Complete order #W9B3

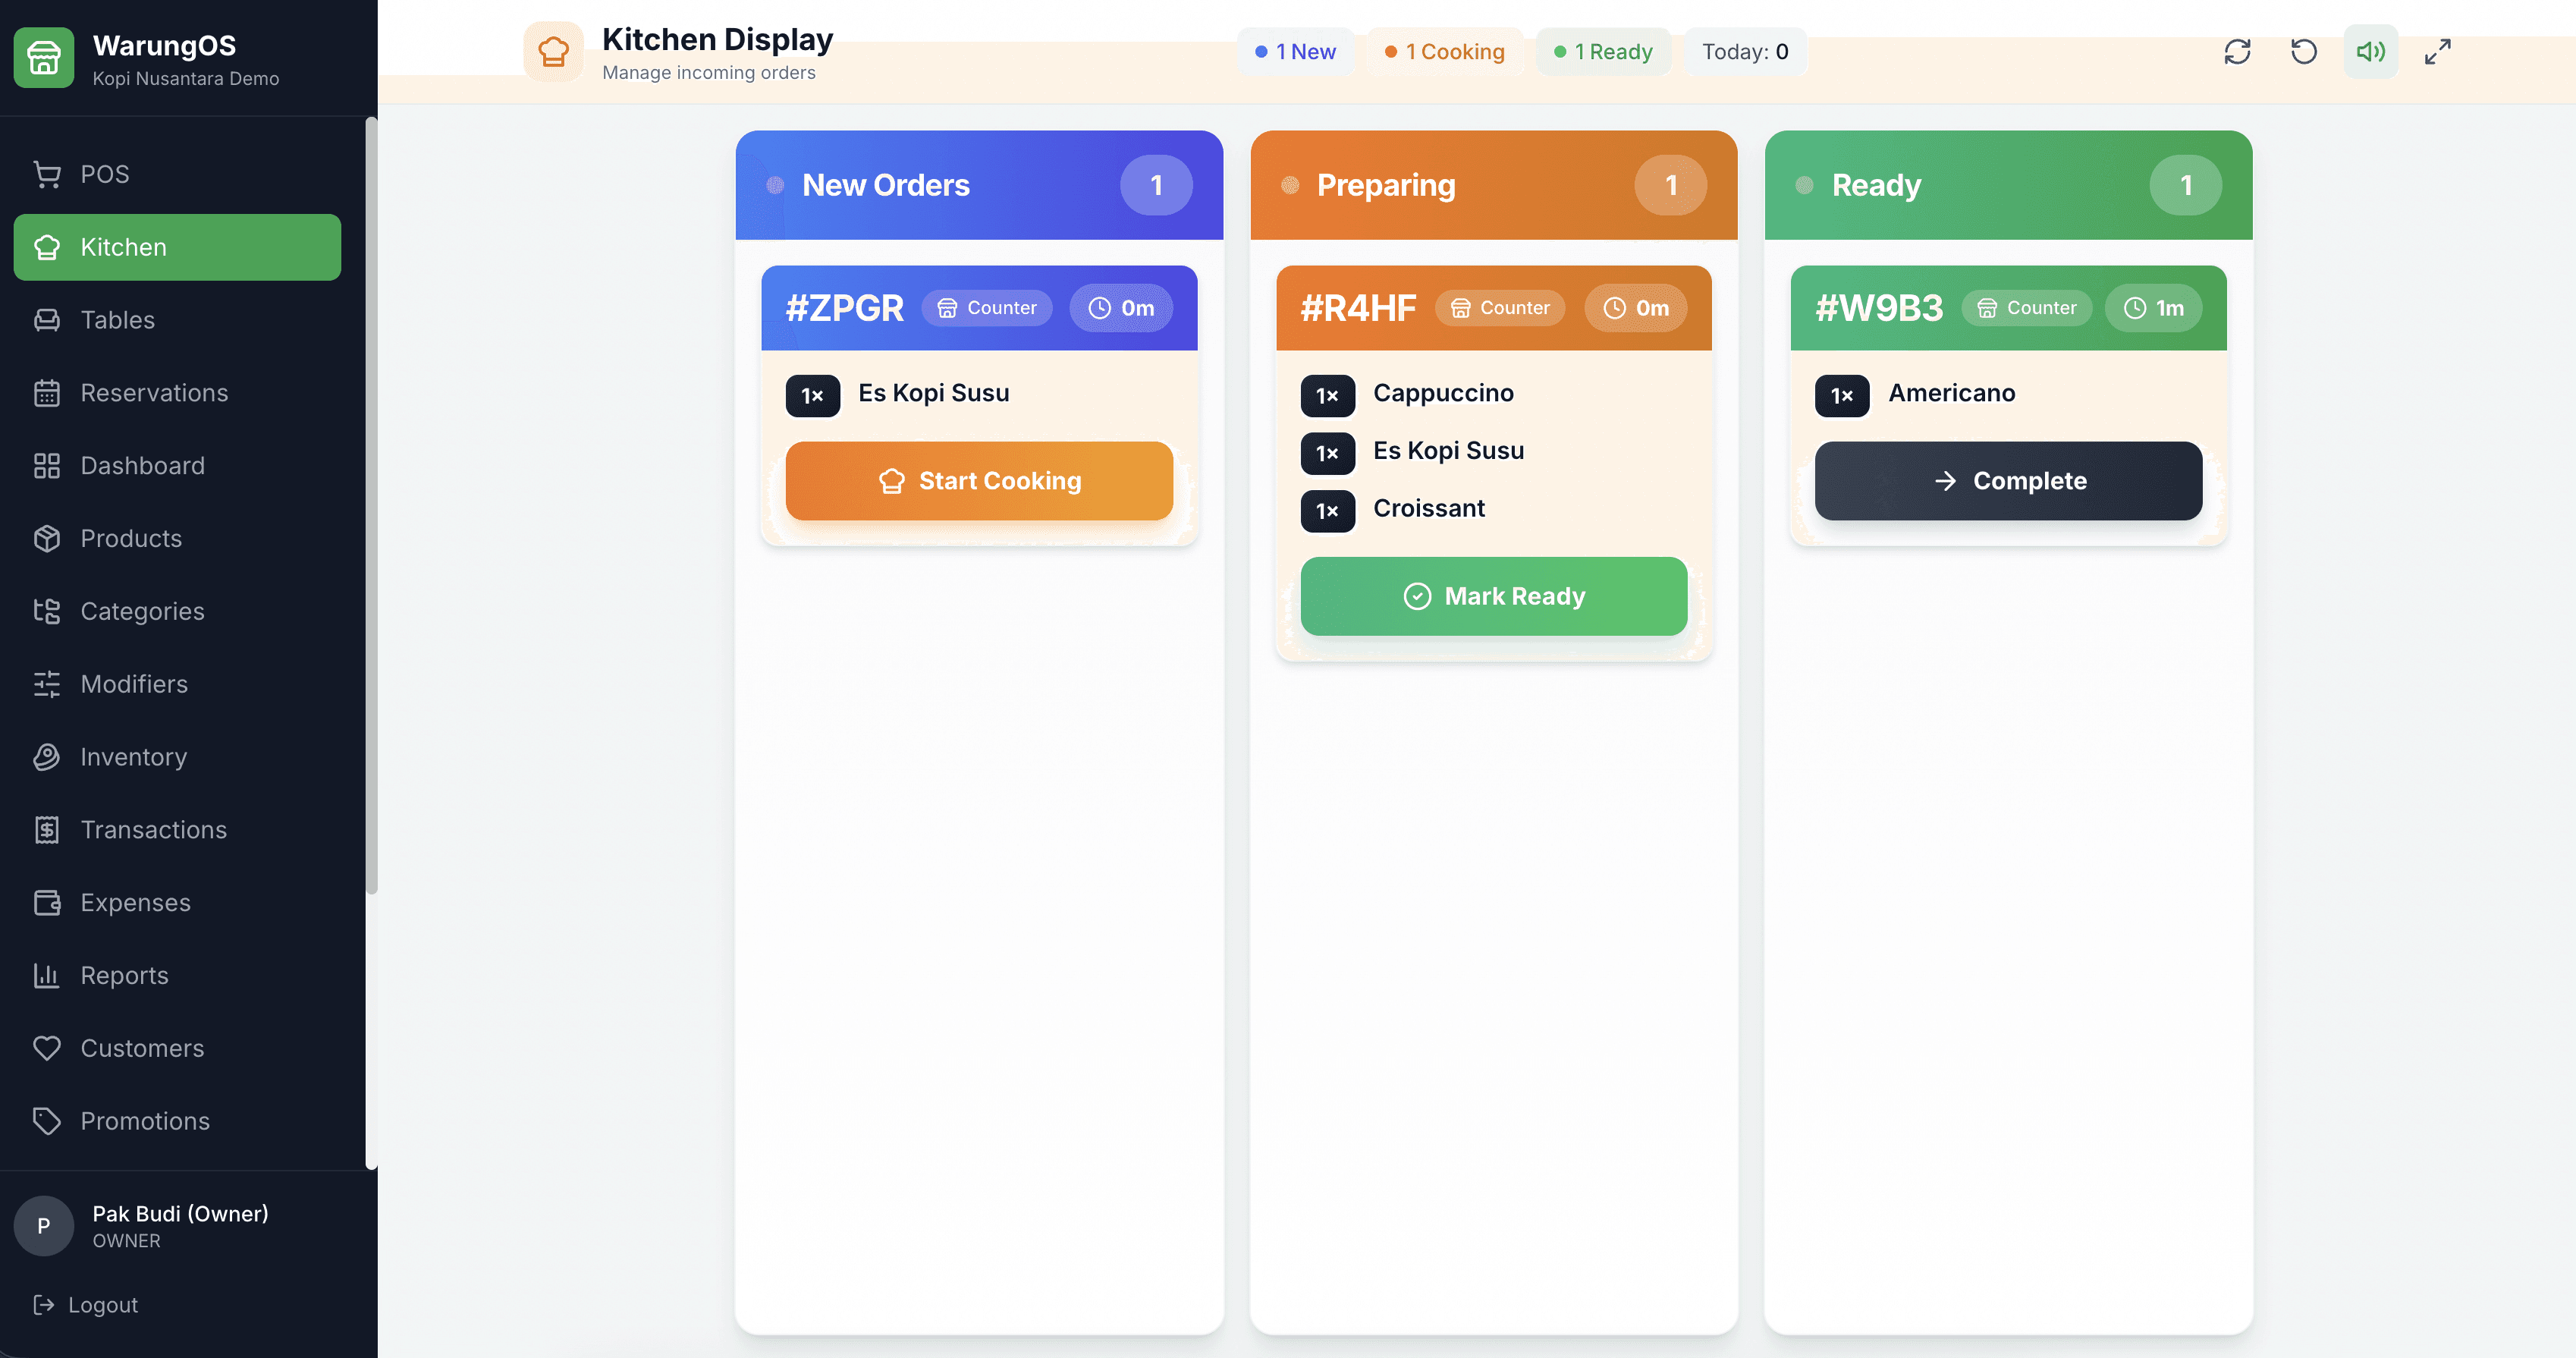click(2008, 481)
